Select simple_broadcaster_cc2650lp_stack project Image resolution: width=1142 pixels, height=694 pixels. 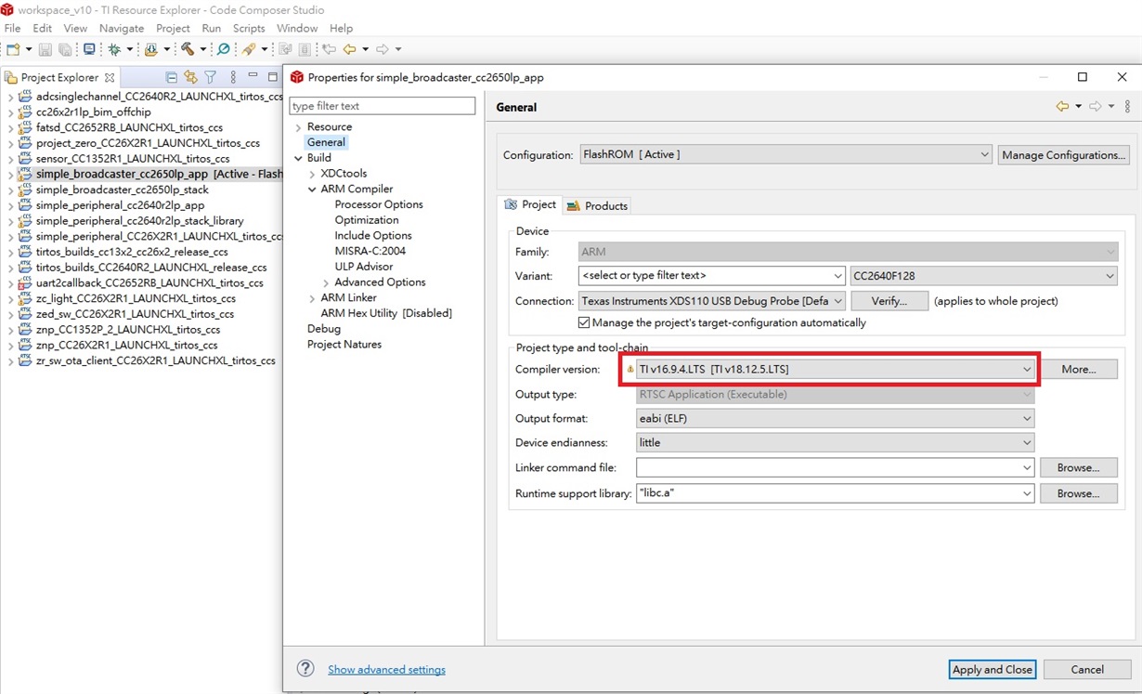(x=123, y=190)
